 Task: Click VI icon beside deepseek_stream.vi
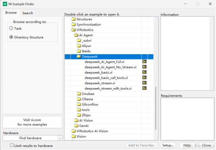(x=145, y=83)
